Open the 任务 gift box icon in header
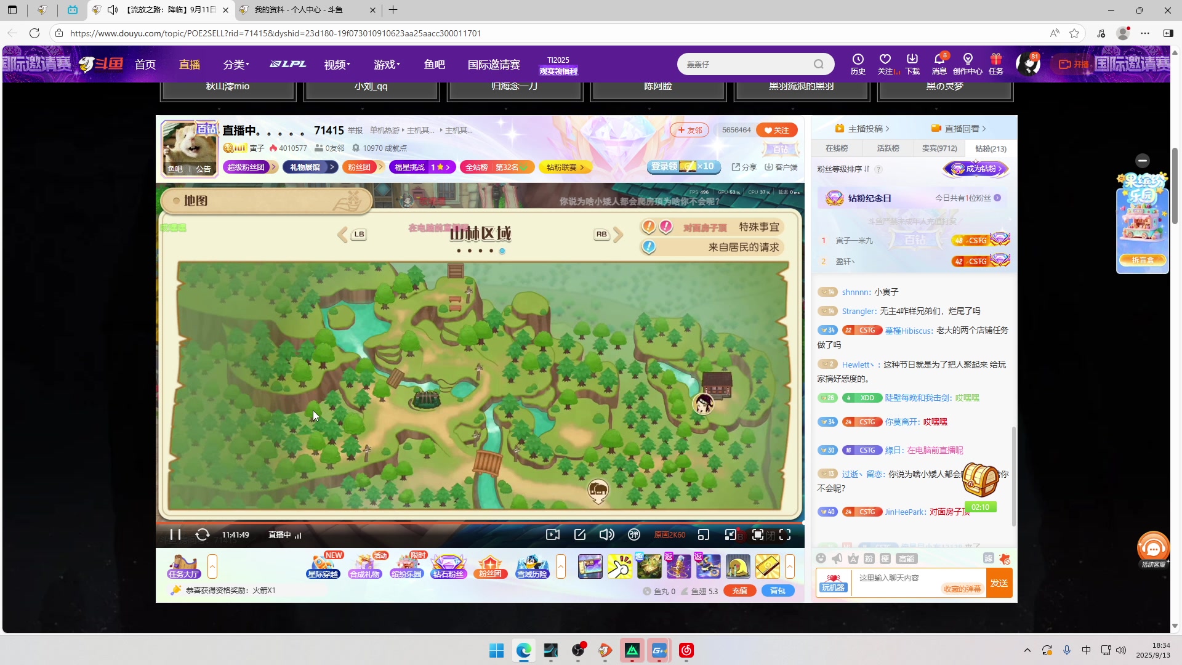Image resolution: width=1182 pixels, height=665 pixels. coord(996,63)
